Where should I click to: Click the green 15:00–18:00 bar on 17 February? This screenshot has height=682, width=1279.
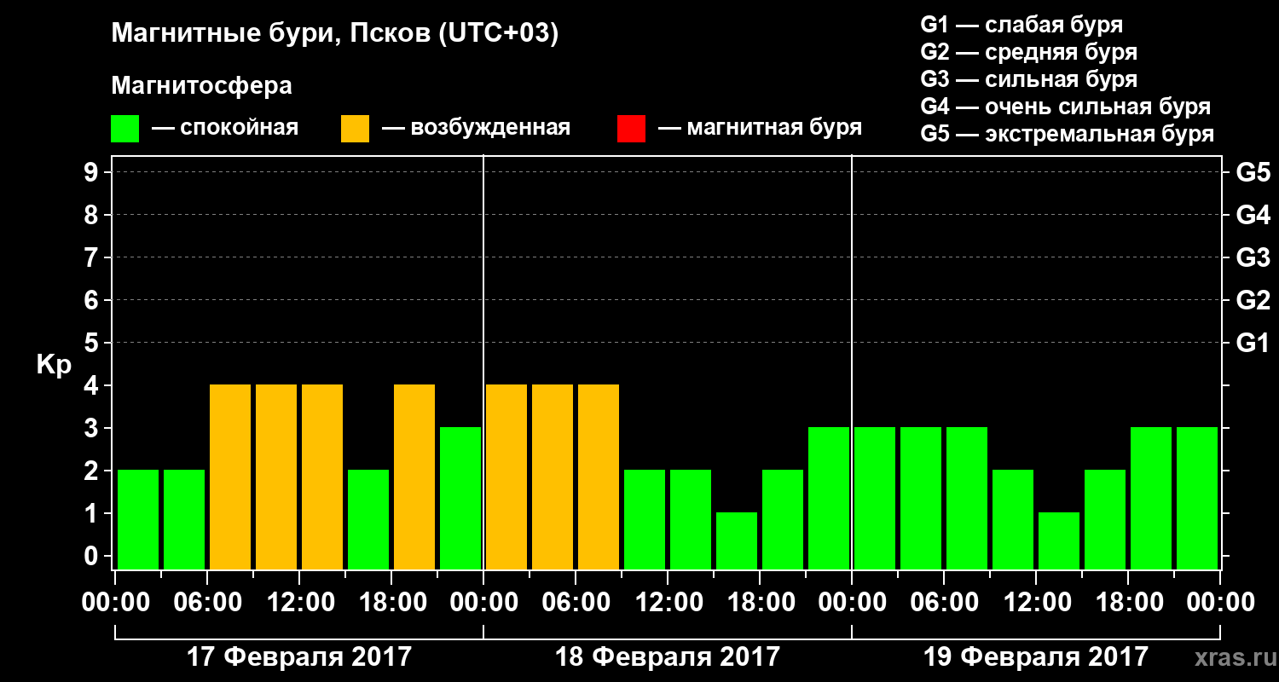point(368,519)
